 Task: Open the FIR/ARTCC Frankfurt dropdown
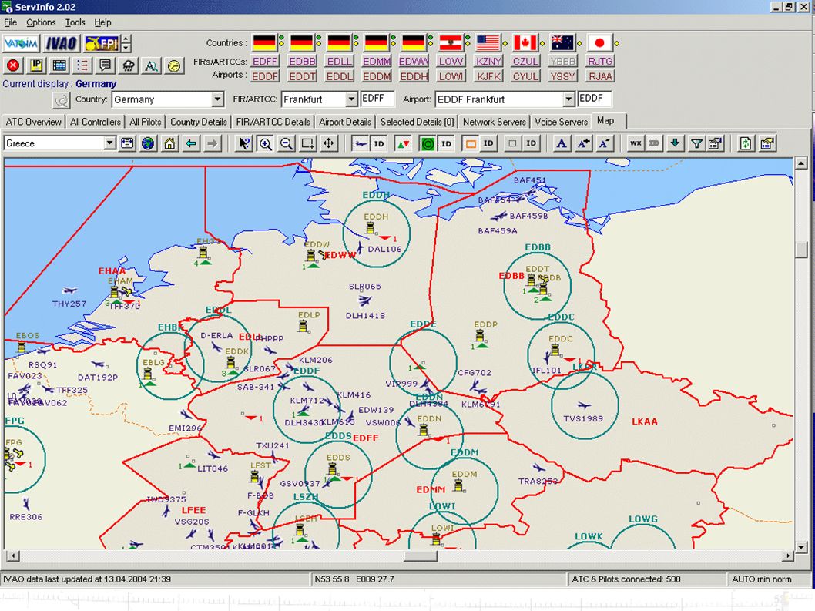tap(351, 99)
